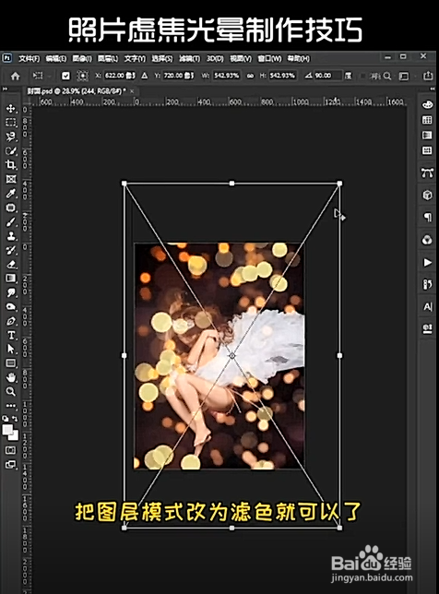
Task: Click the H height percentage field
Action: click(x=282, y=76)
